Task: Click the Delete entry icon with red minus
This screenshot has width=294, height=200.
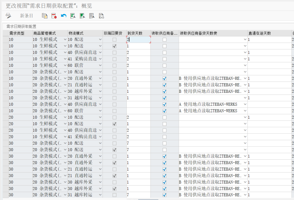Action: click(54, 16)
